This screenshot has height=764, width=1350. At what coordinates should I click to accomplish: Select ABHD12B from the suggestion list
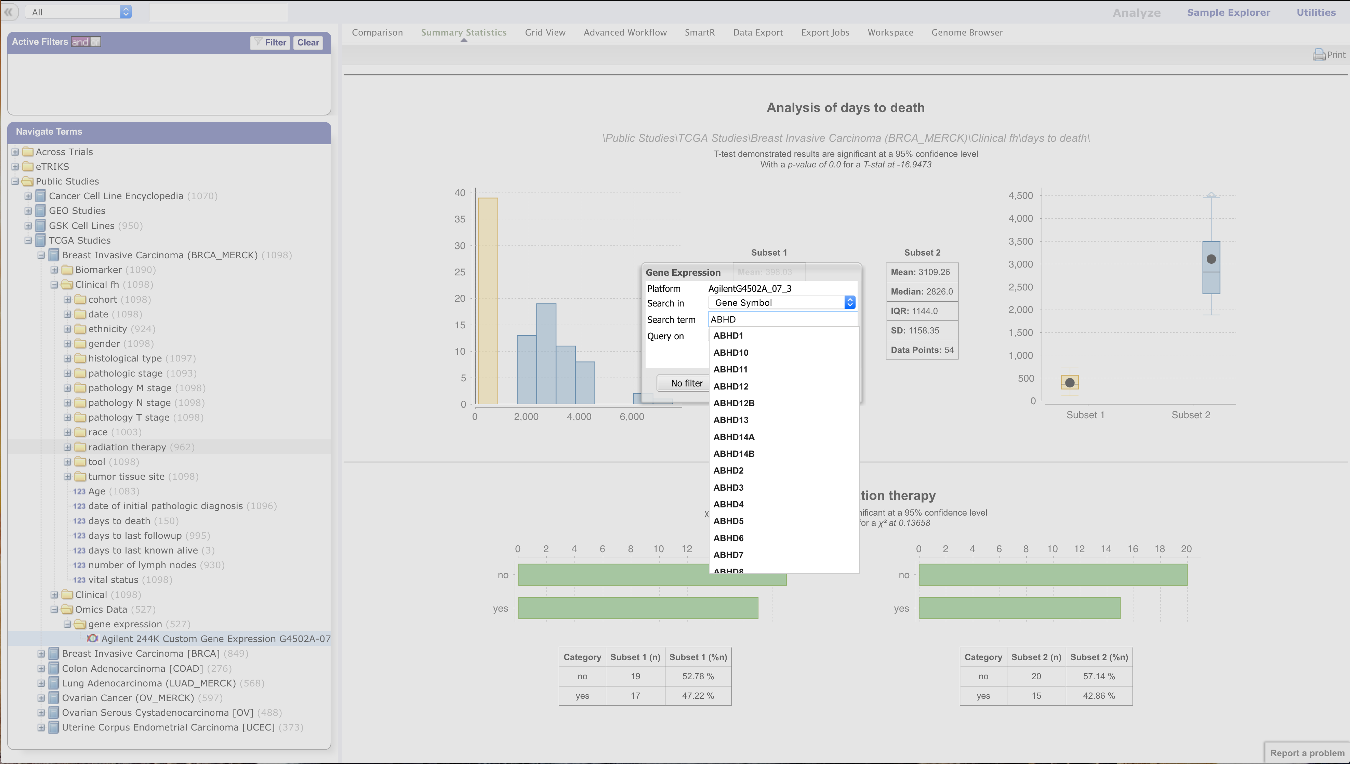point(733,403)
